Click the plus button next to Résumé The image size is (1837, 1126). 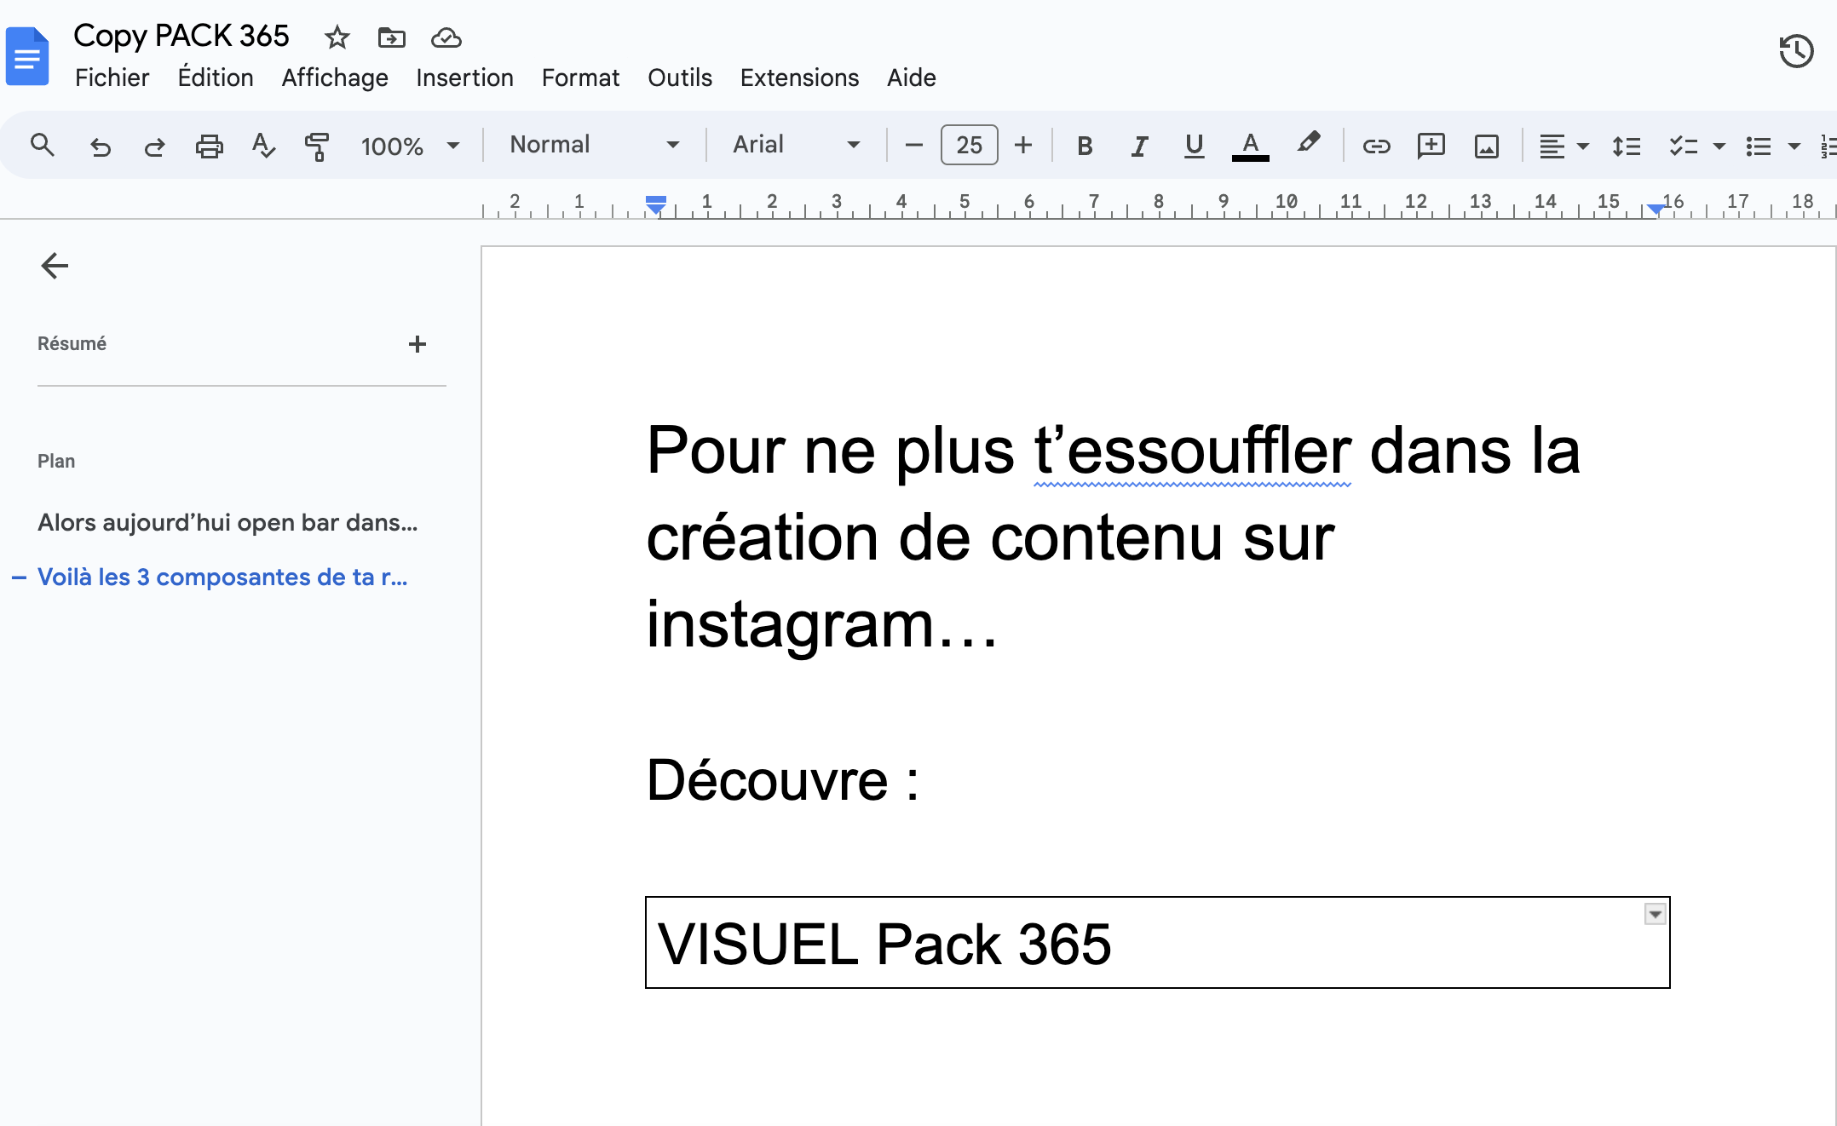coord(417,344)
